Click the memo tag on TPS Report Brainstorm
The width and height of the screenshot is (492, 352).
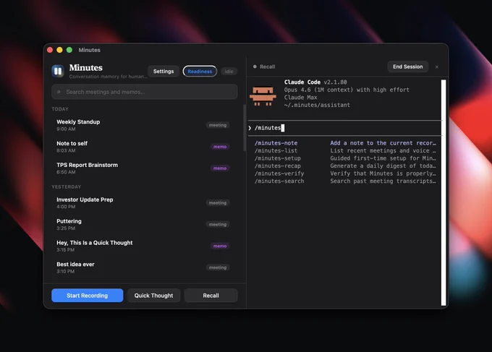(x=220, y=168)
